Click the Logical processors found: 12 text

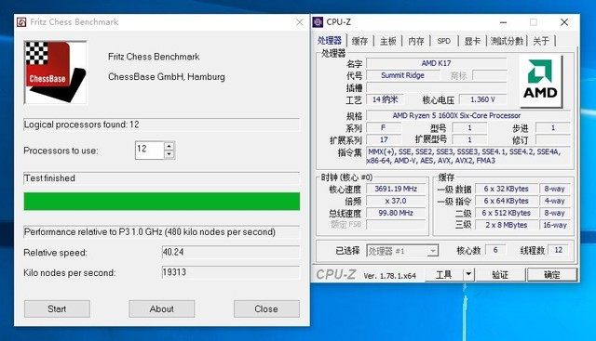tap(81, 125)
